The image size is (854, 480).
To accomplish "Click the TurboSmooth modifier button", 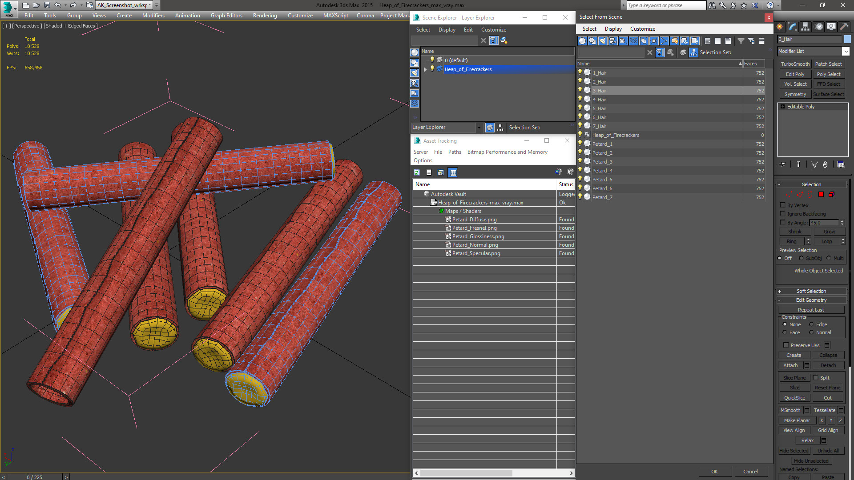I will [795, 64].
